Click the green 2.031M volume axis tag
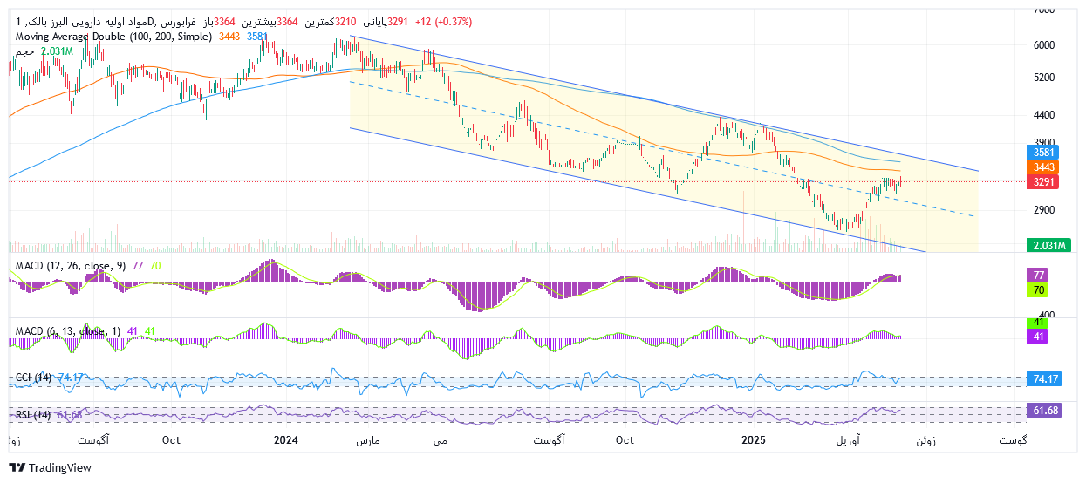 (x=1048, y=246)
